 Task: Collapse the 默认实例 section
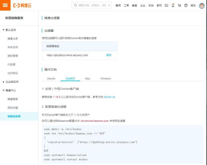tap(3, 30)
